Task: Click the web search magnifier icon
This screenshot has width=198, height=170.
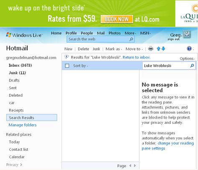Action: (x=131, y=39)
